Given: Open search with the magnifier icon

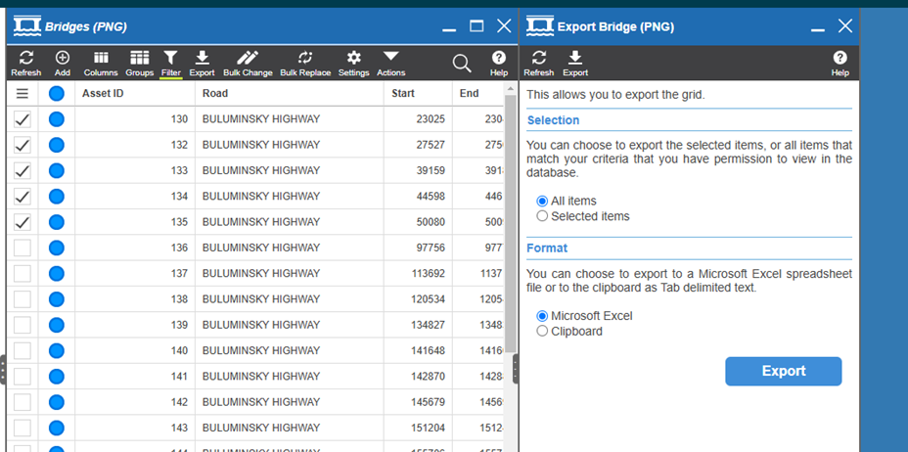Looking at the screenshot, I should [462, 64].
